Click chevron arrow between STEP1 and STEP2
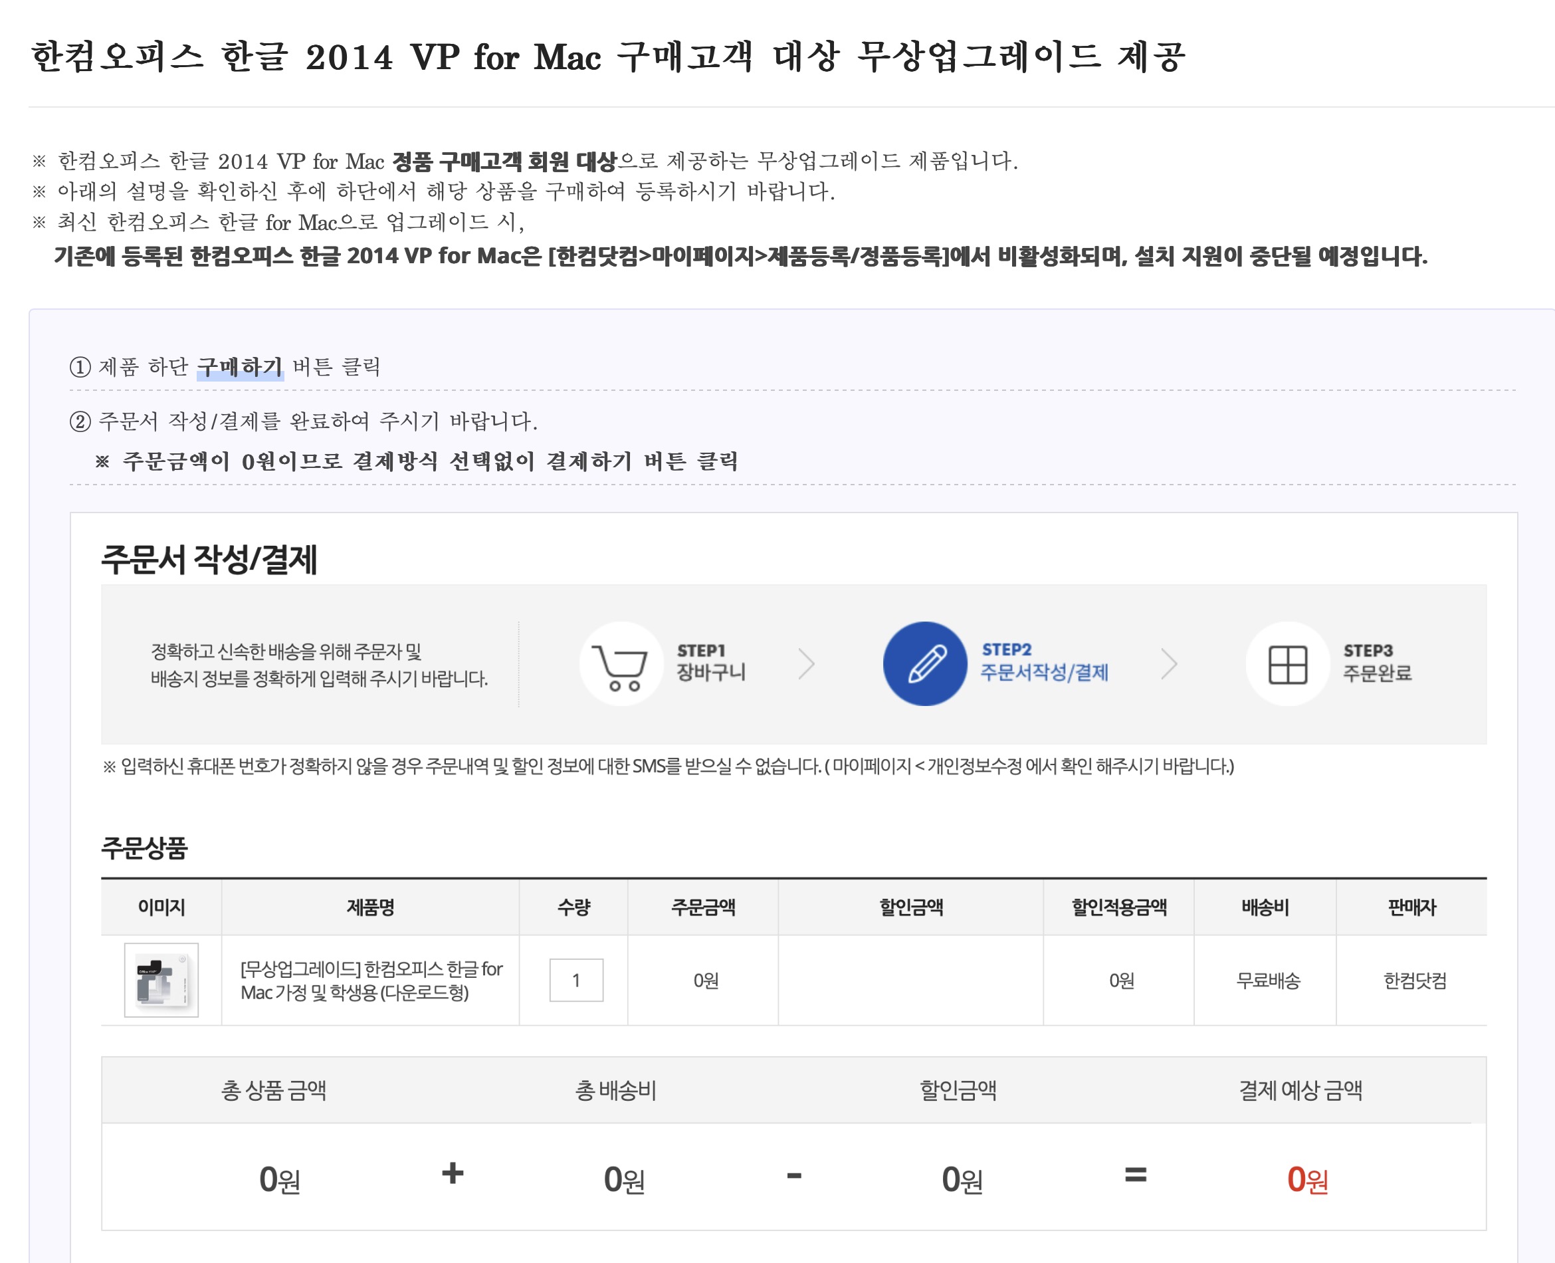The width and height of the screenshot is (1555, 1263). click(806, 663)
